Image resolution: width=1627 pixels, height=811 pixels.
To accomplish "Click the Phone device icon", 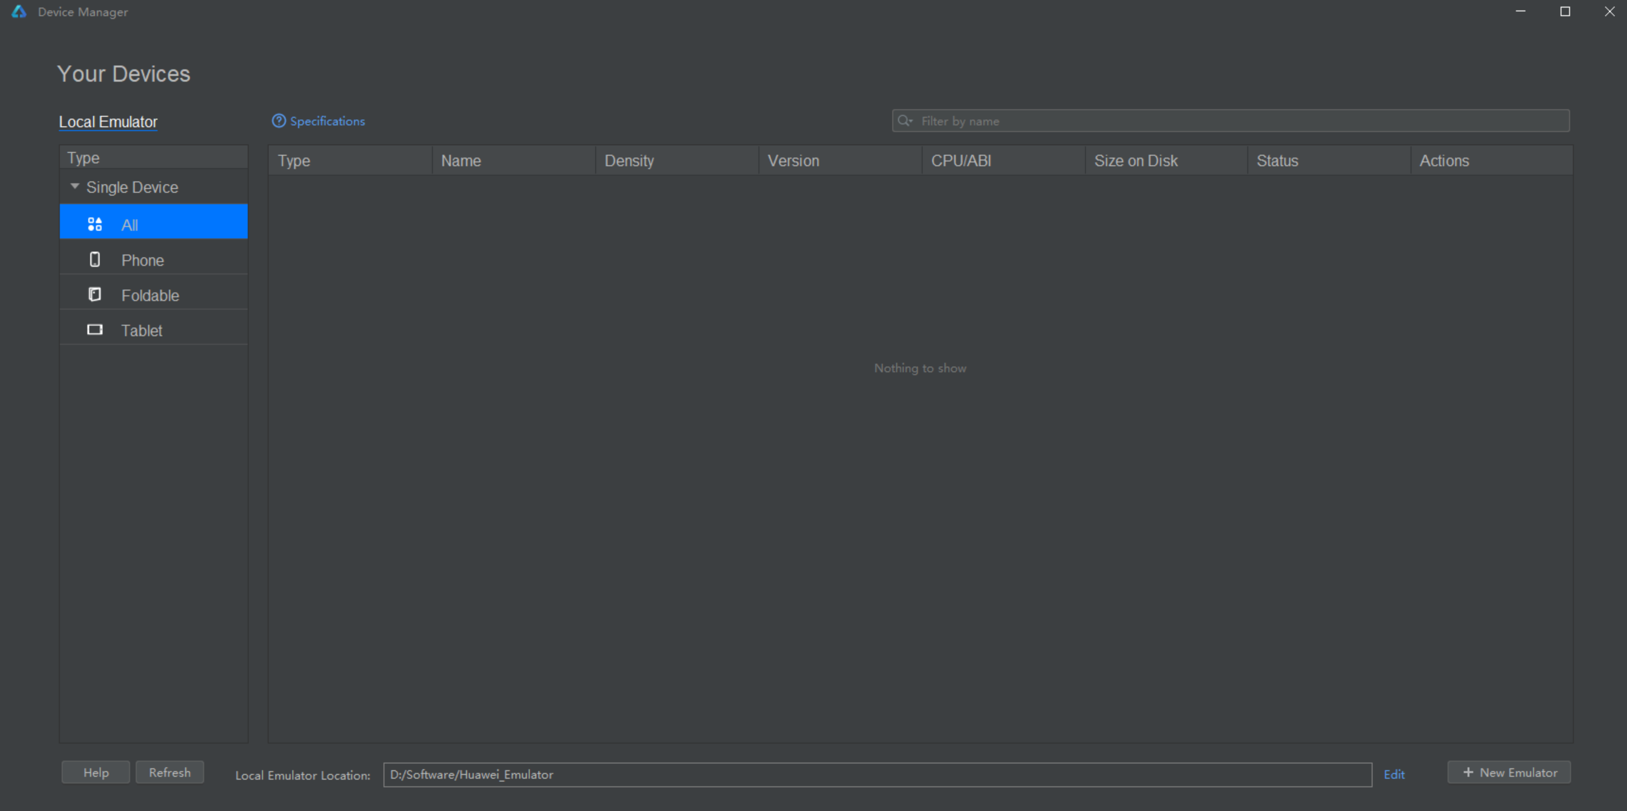I will tap(95, 260).
